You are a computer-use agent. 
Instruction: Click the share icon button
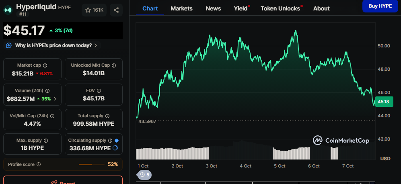tap(116, 10)
